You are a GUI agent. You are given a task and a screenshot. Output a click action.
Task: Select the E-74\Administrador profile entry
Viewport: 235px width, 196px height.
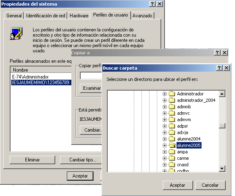coord(30,77)
